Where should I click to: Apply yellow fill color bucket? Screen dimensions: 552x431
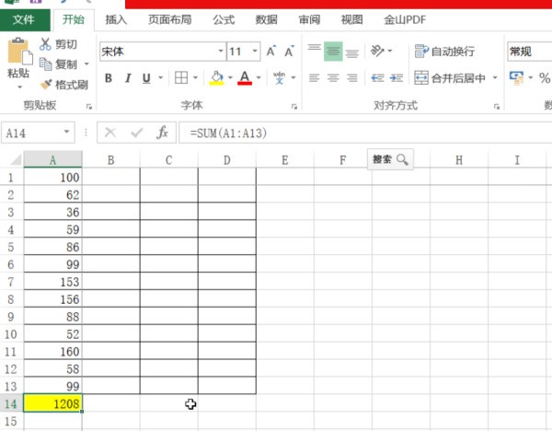coord(216,77)
